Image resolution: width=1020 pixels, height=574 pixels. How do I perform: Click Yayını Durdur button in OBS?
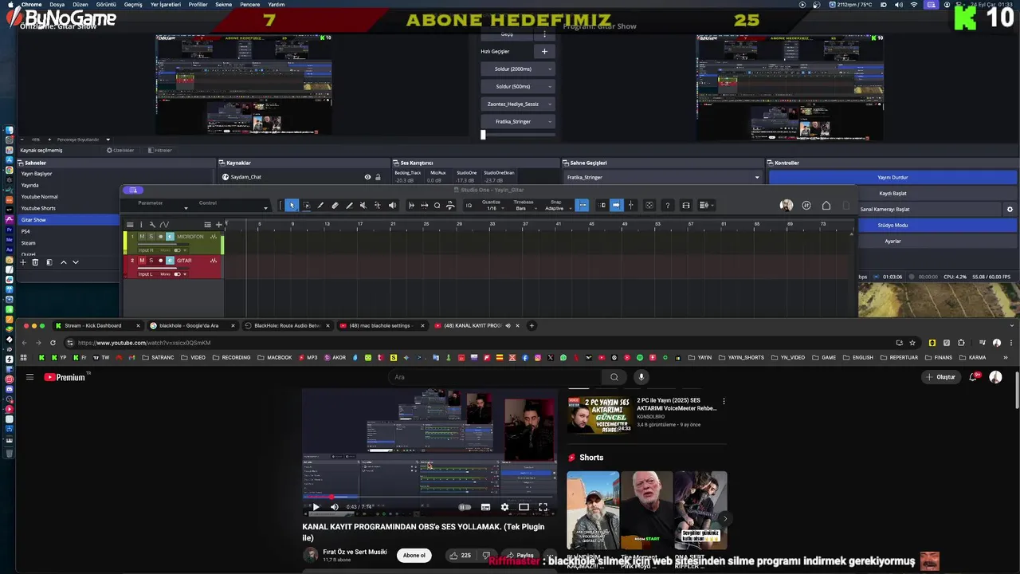[x=892, y=178]
